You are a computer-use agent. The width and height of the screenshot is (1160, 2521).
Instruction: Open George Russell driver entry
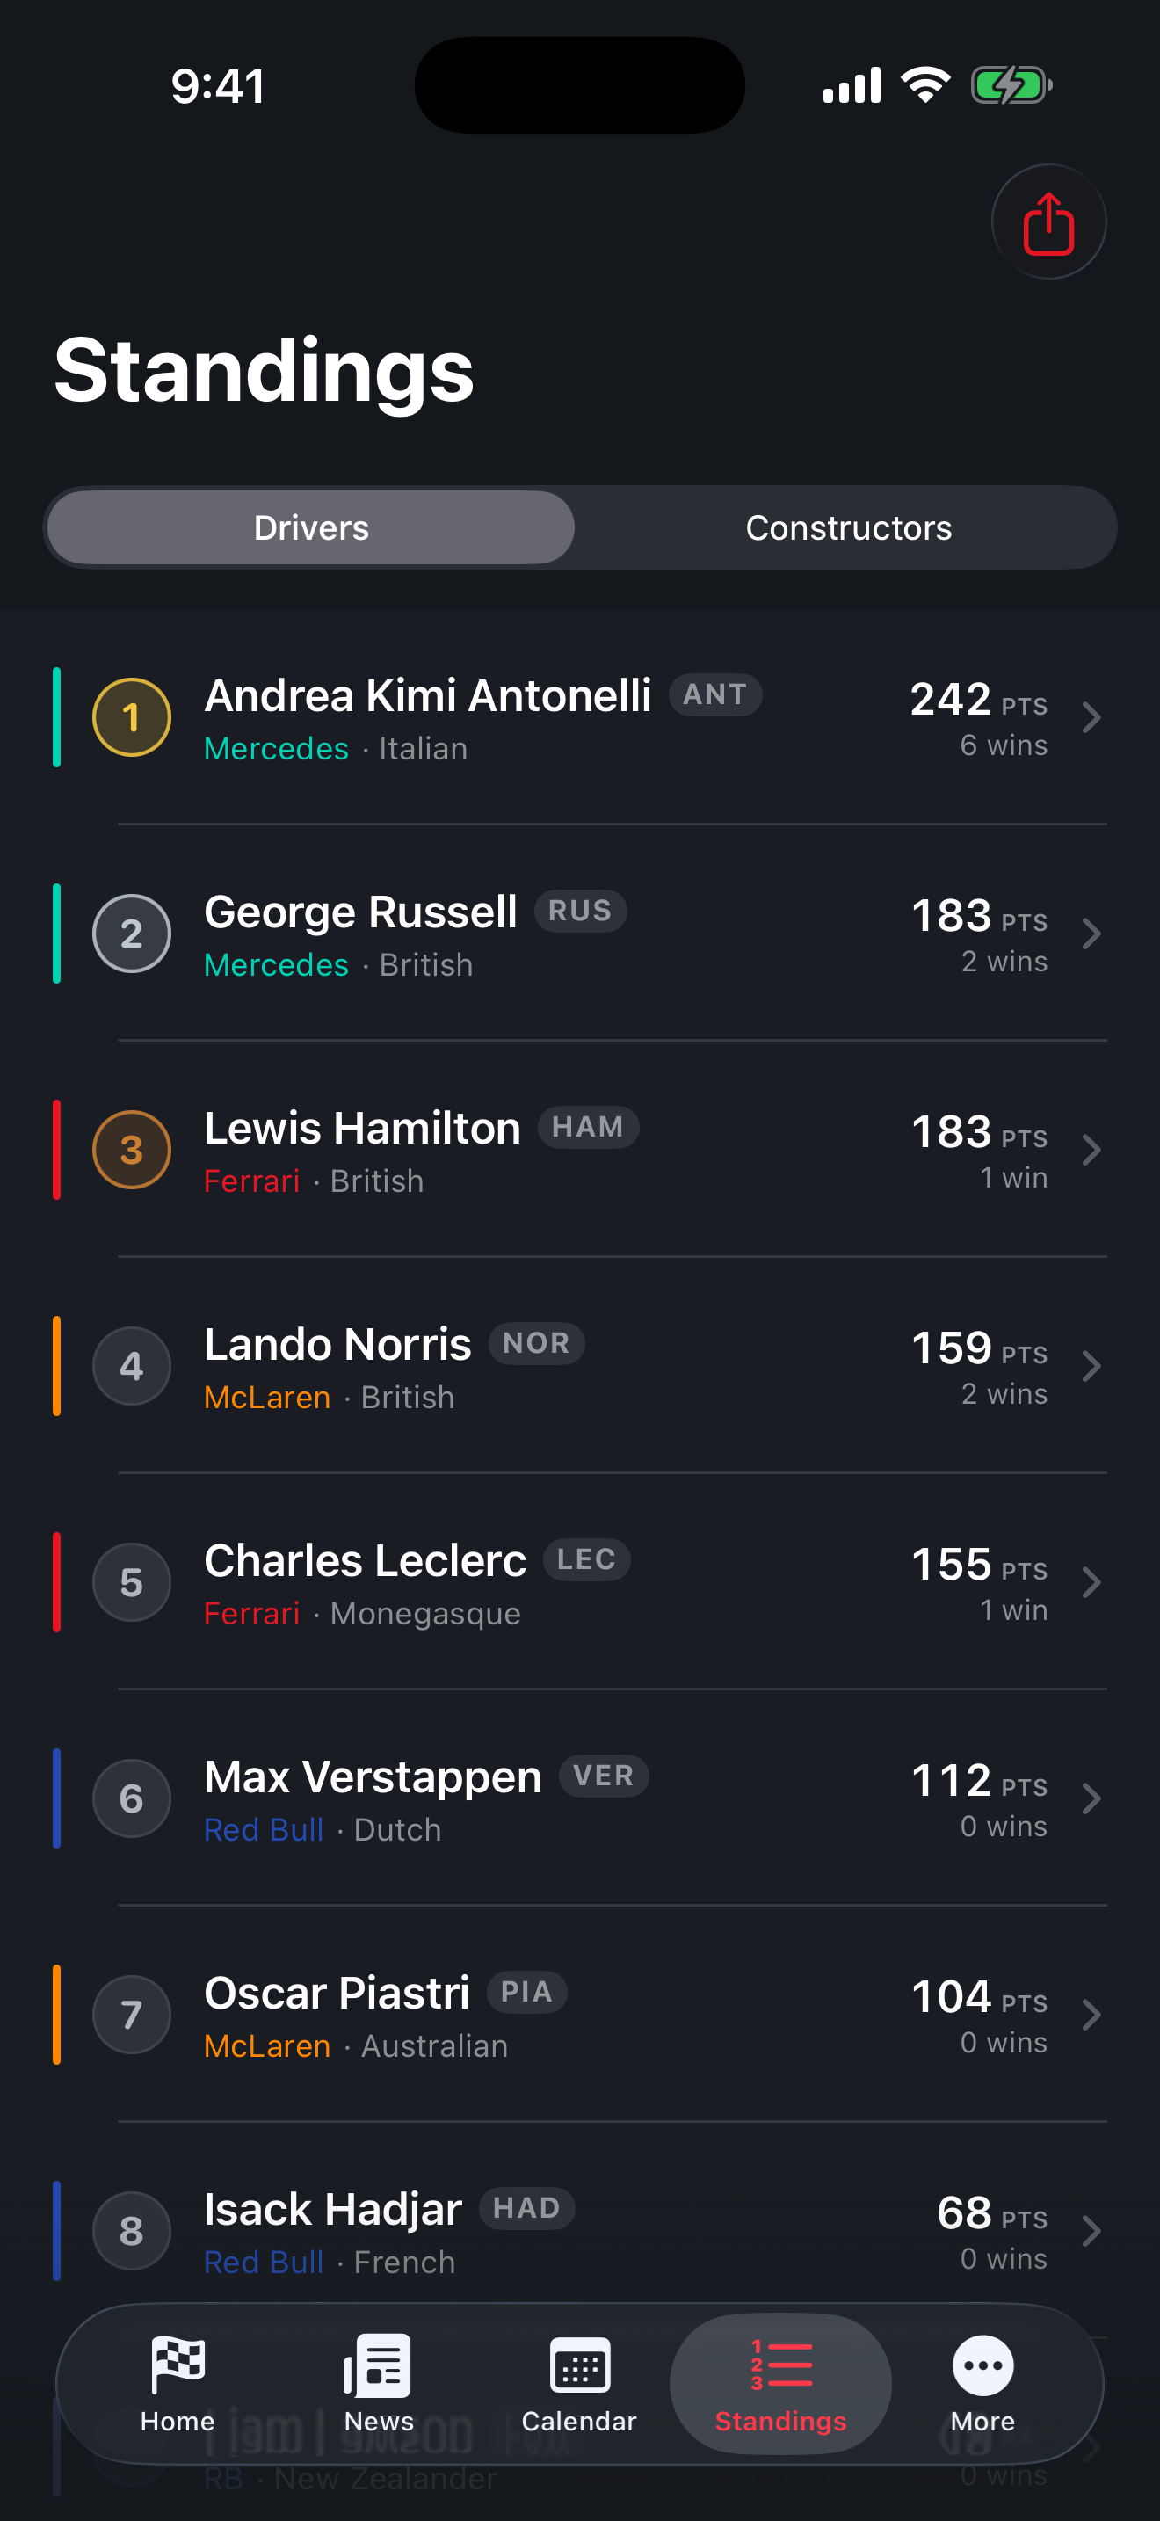pos(580,934)
